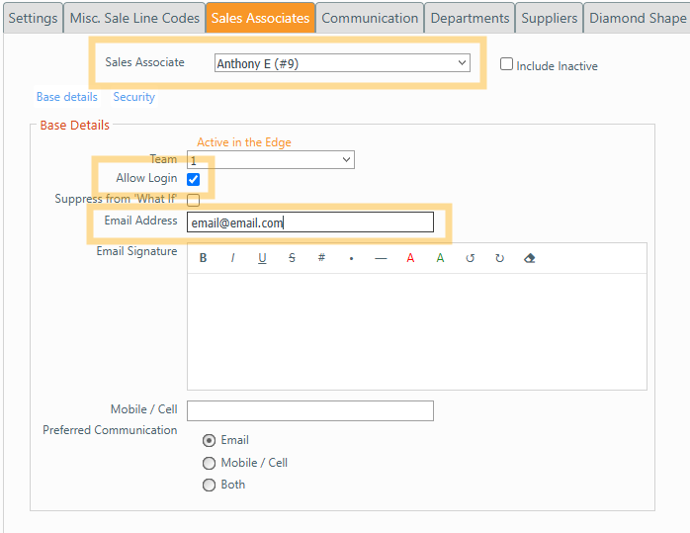Open the Departments tab
The height and width of the screenshot is (533, 690).
tap(471, 18)
